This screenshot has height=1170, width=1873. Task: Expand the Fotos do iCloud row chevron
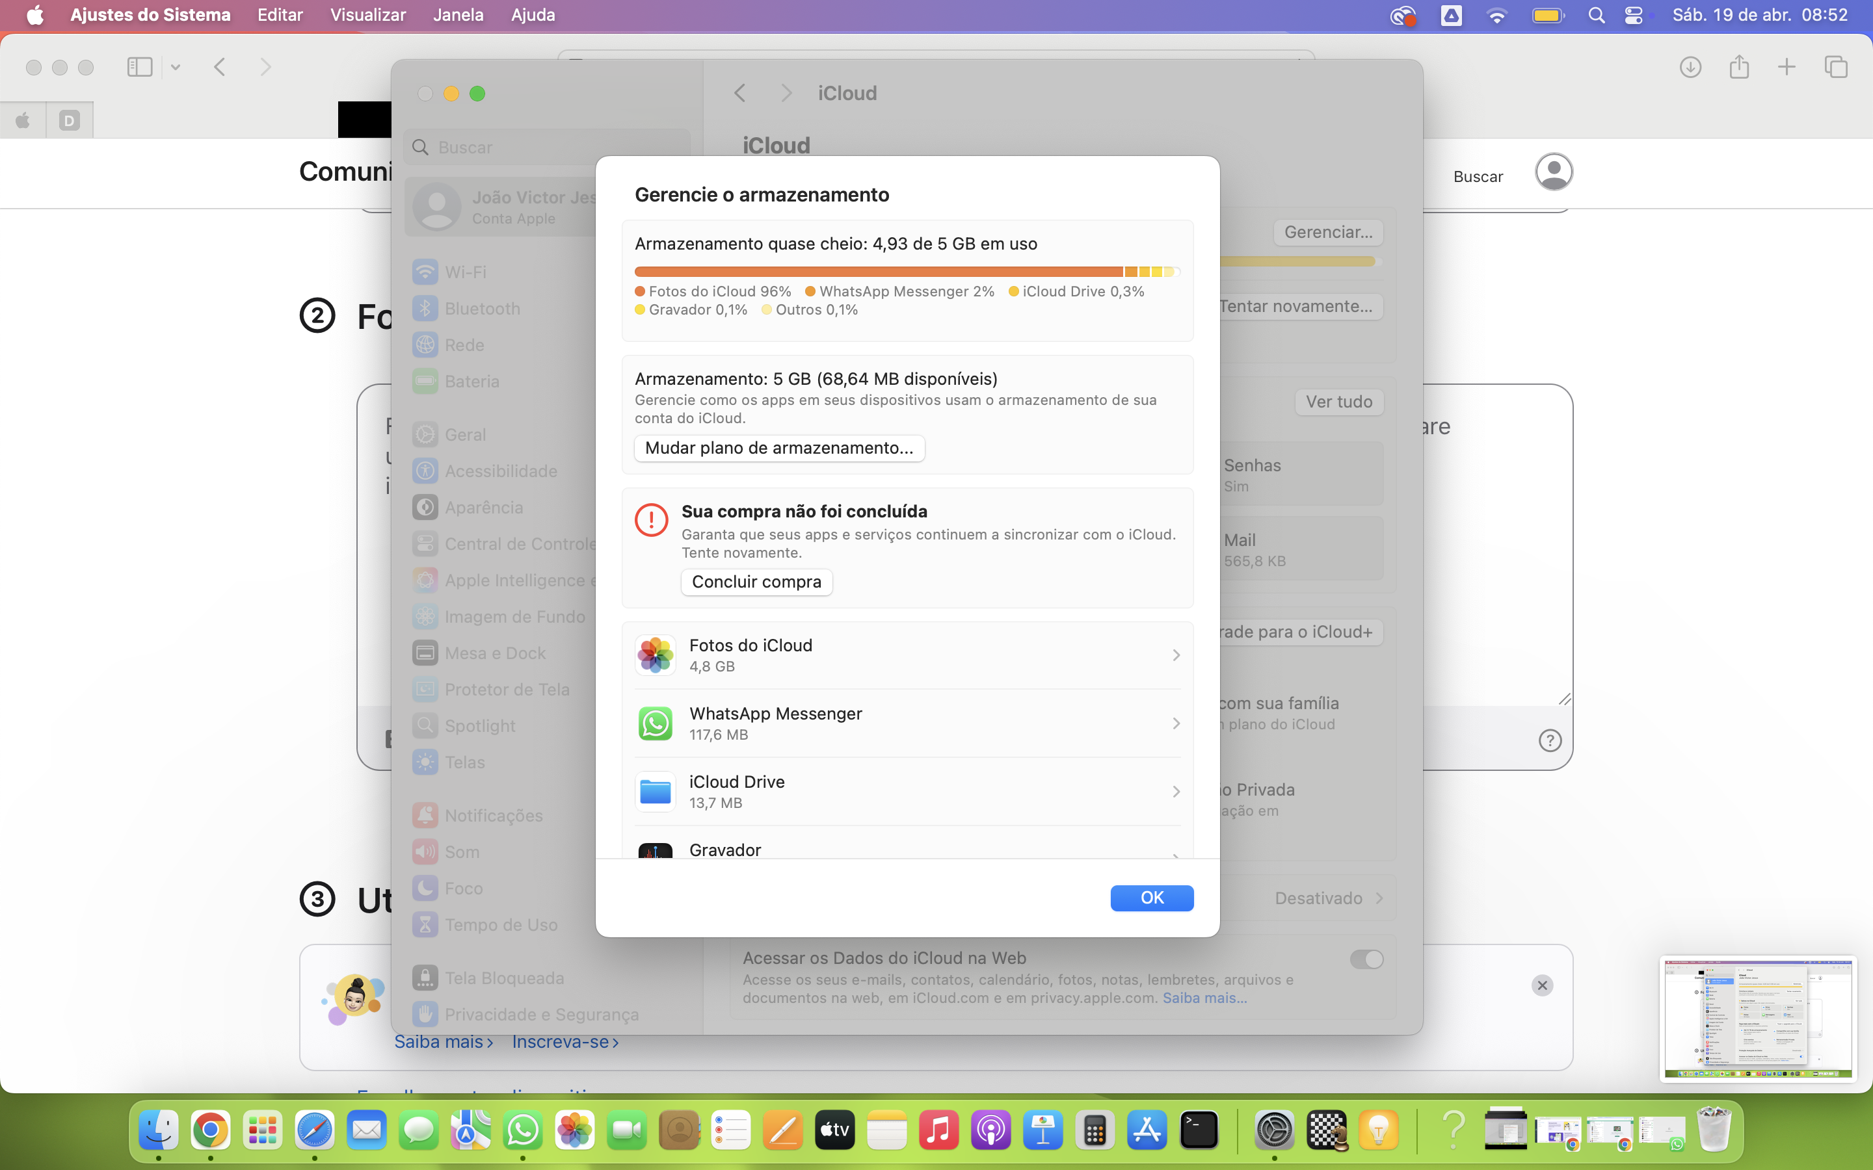click(1176, 655)
